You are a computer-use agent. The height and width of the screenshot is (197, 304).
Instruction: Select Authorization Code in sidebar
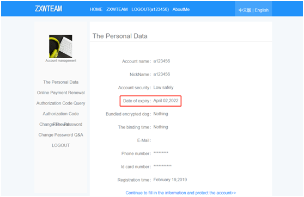click(60, 114)
